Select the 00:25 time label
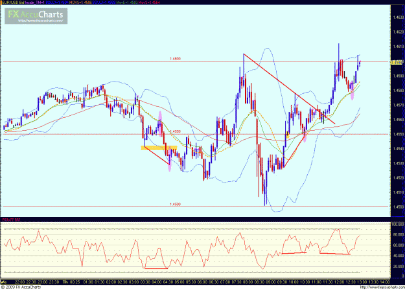 tap(75, 282)
